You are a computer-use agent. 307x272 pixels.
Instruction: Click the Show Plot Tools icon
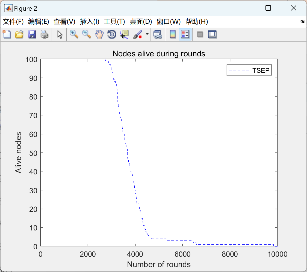(x=212, y=34)
